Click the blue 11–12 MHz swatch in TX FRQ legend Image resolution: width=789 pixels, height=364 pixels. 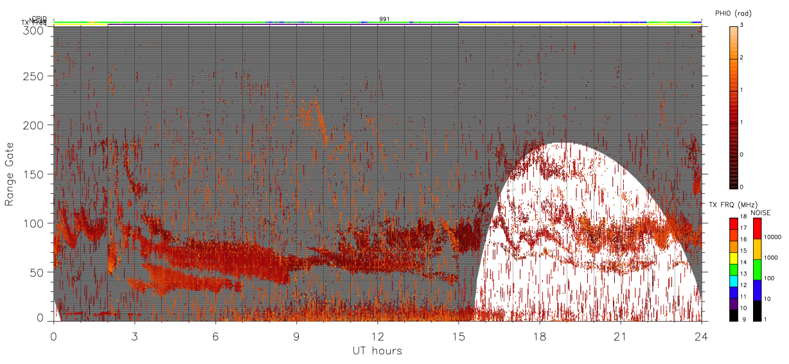(734, 293)
